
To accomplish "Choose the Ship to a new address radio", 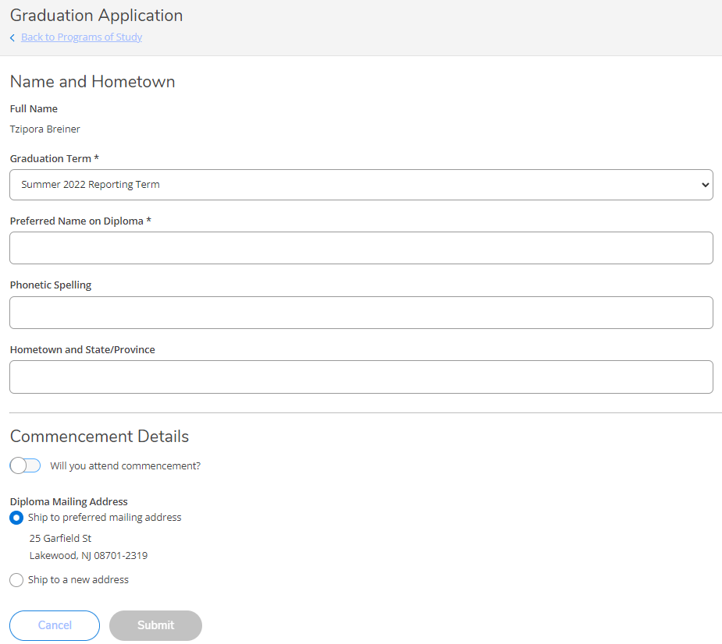I will (16, 580).
